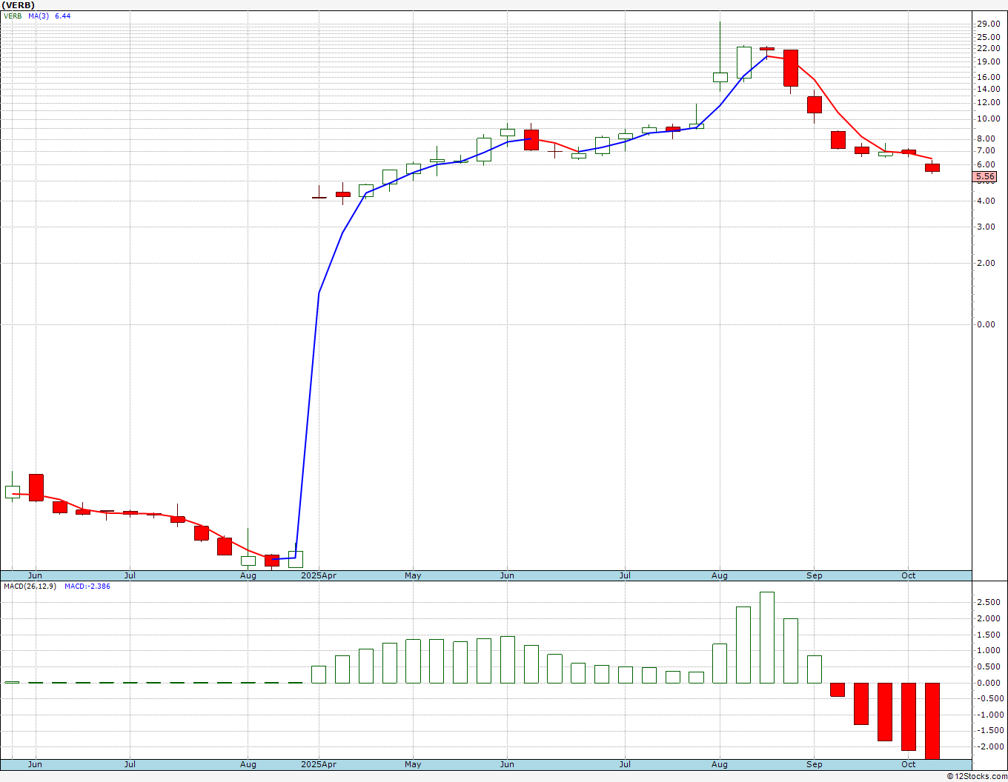Click the 29.00 price axis label
Screen dimensions: 1008x782
pos(987,24)
